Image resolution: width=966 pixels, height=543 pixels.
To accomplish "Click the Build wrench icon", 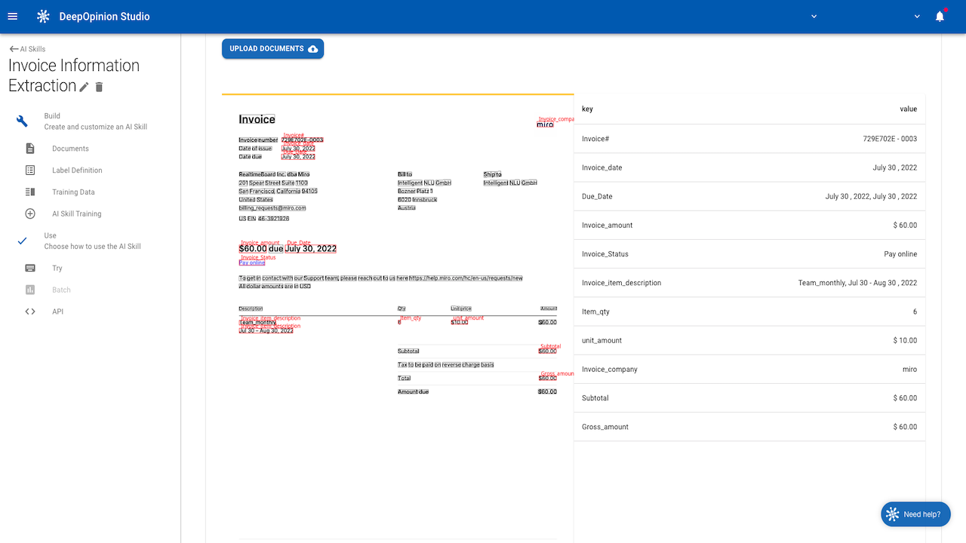I will [23, 121].
